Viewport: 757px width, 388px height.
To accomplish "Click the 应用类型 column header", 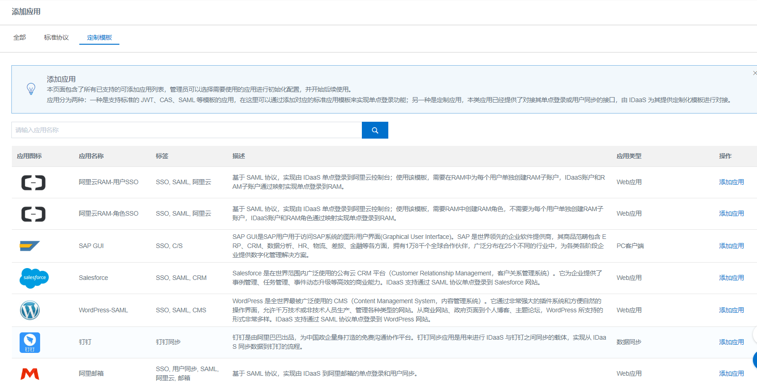I will coord(629,156).
